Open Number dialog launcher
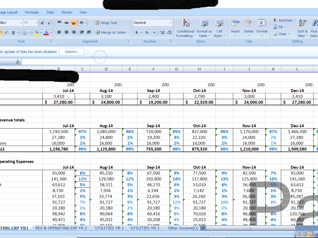318x238 pixels. tap(170, 41)
